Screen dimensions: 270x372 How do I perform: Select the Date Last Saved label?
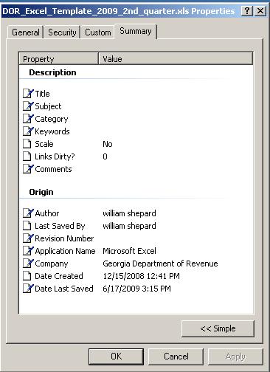[x=64, y=289]
